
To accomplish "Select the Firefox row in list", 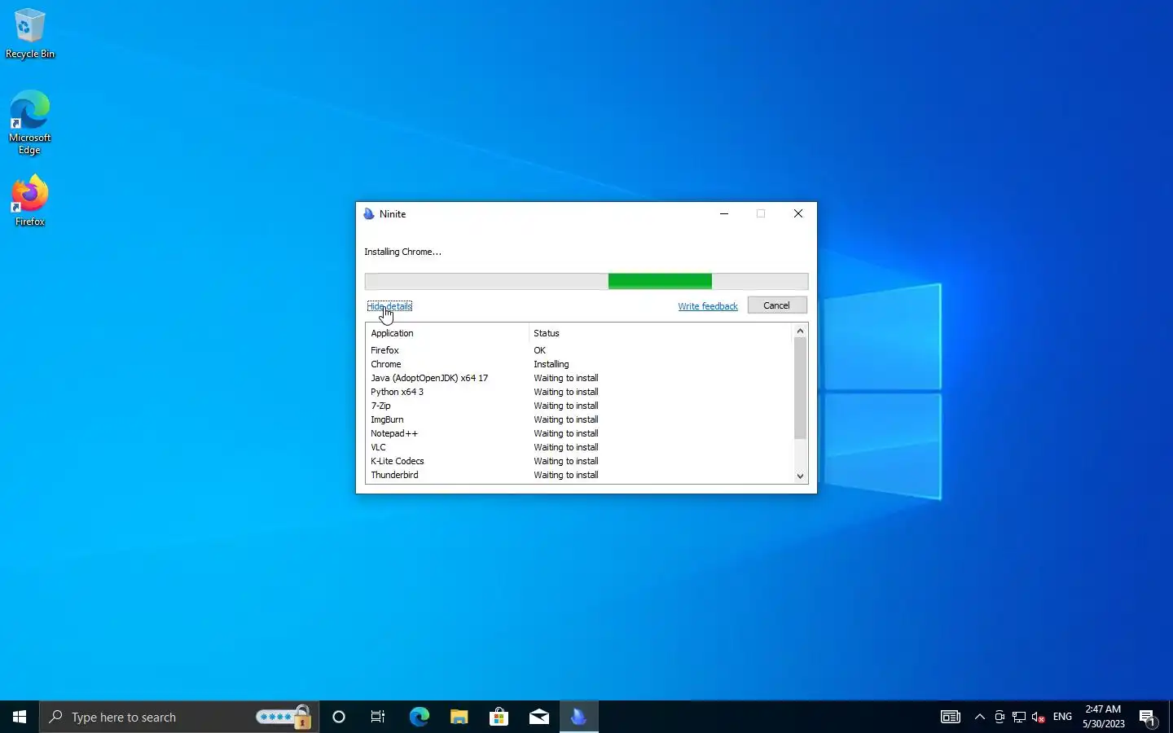I will (579, 350).
